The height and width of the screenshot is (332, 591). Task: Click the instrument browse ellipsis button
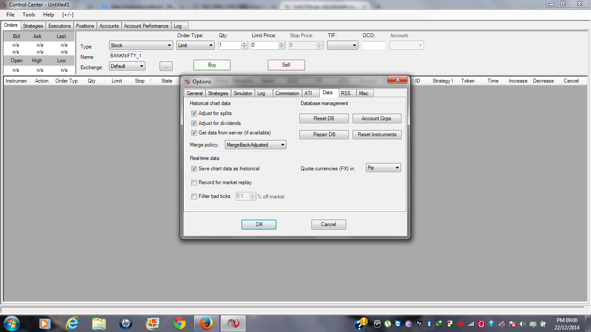[166, 66]
